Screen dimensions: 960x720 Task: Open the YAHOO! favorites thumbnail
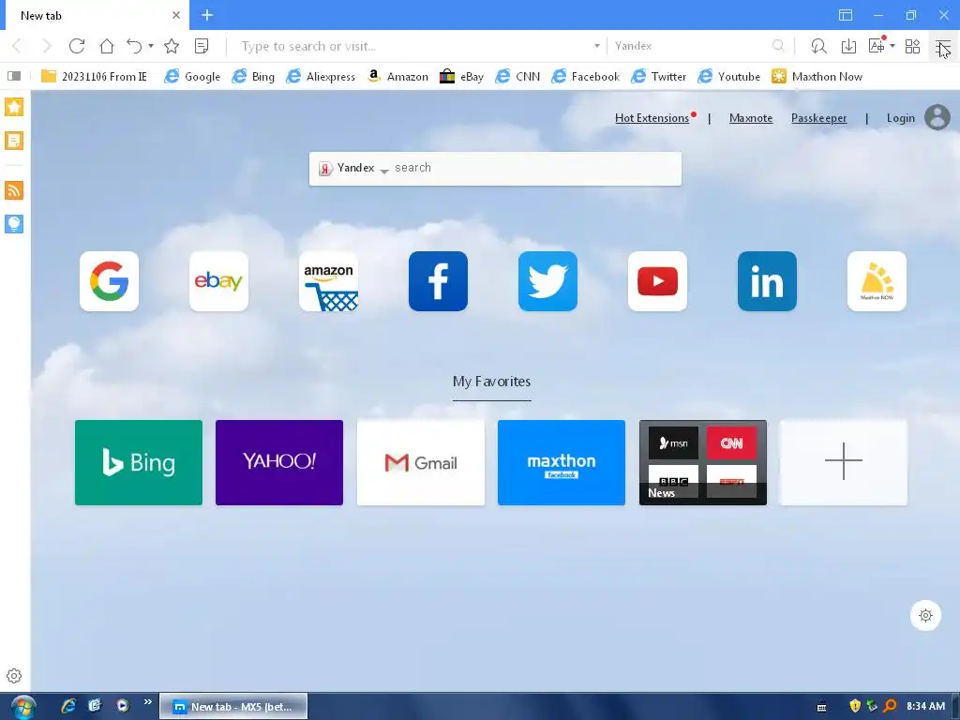[279, 462]
